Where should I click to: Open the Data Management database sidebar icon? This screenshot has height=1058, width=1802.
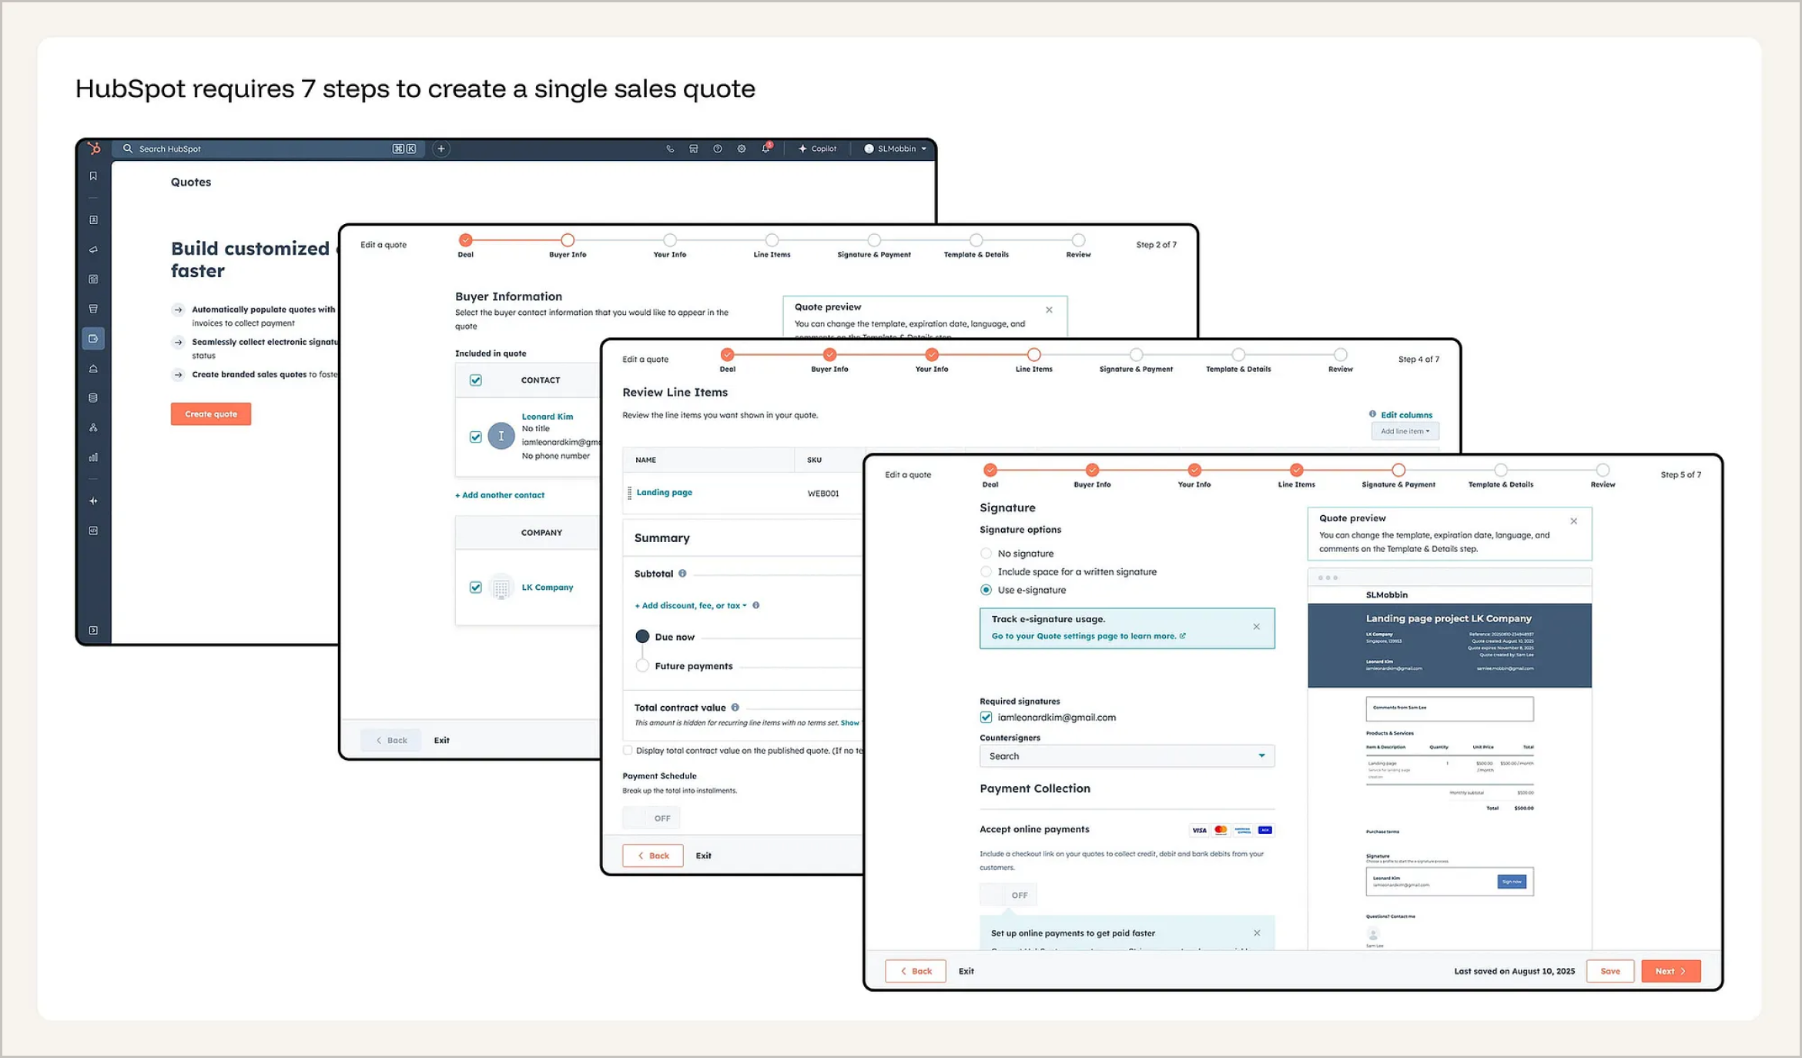coord(93,398)
